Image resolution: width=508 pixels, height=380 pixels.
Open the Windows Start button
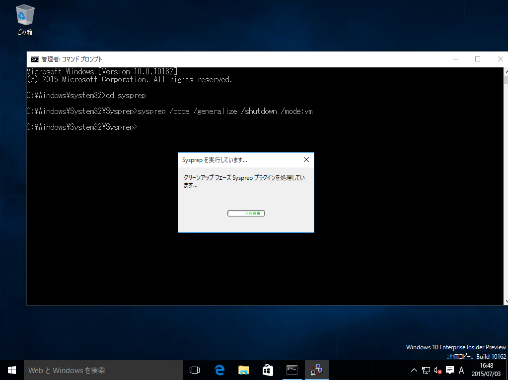[11, 370]
